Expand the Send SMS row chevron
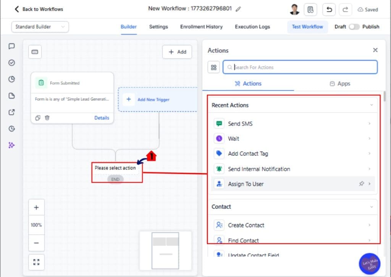391x277 pixels. 370,124
